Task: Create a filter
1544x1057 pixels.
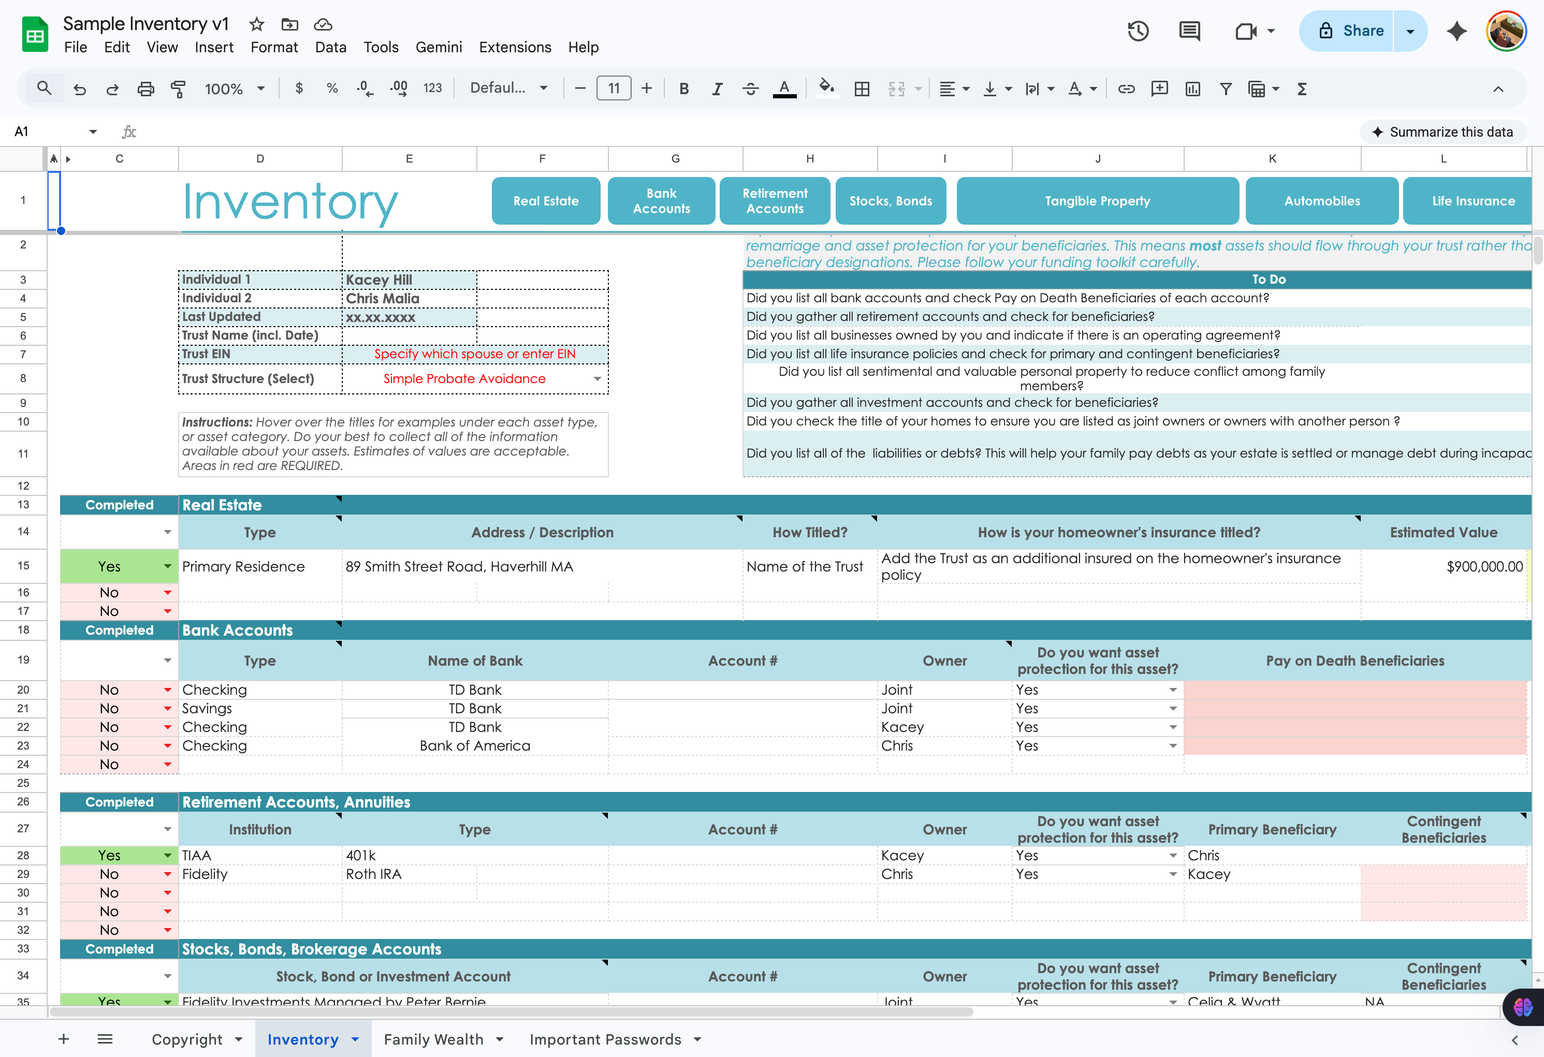Action: [1226, 89]
